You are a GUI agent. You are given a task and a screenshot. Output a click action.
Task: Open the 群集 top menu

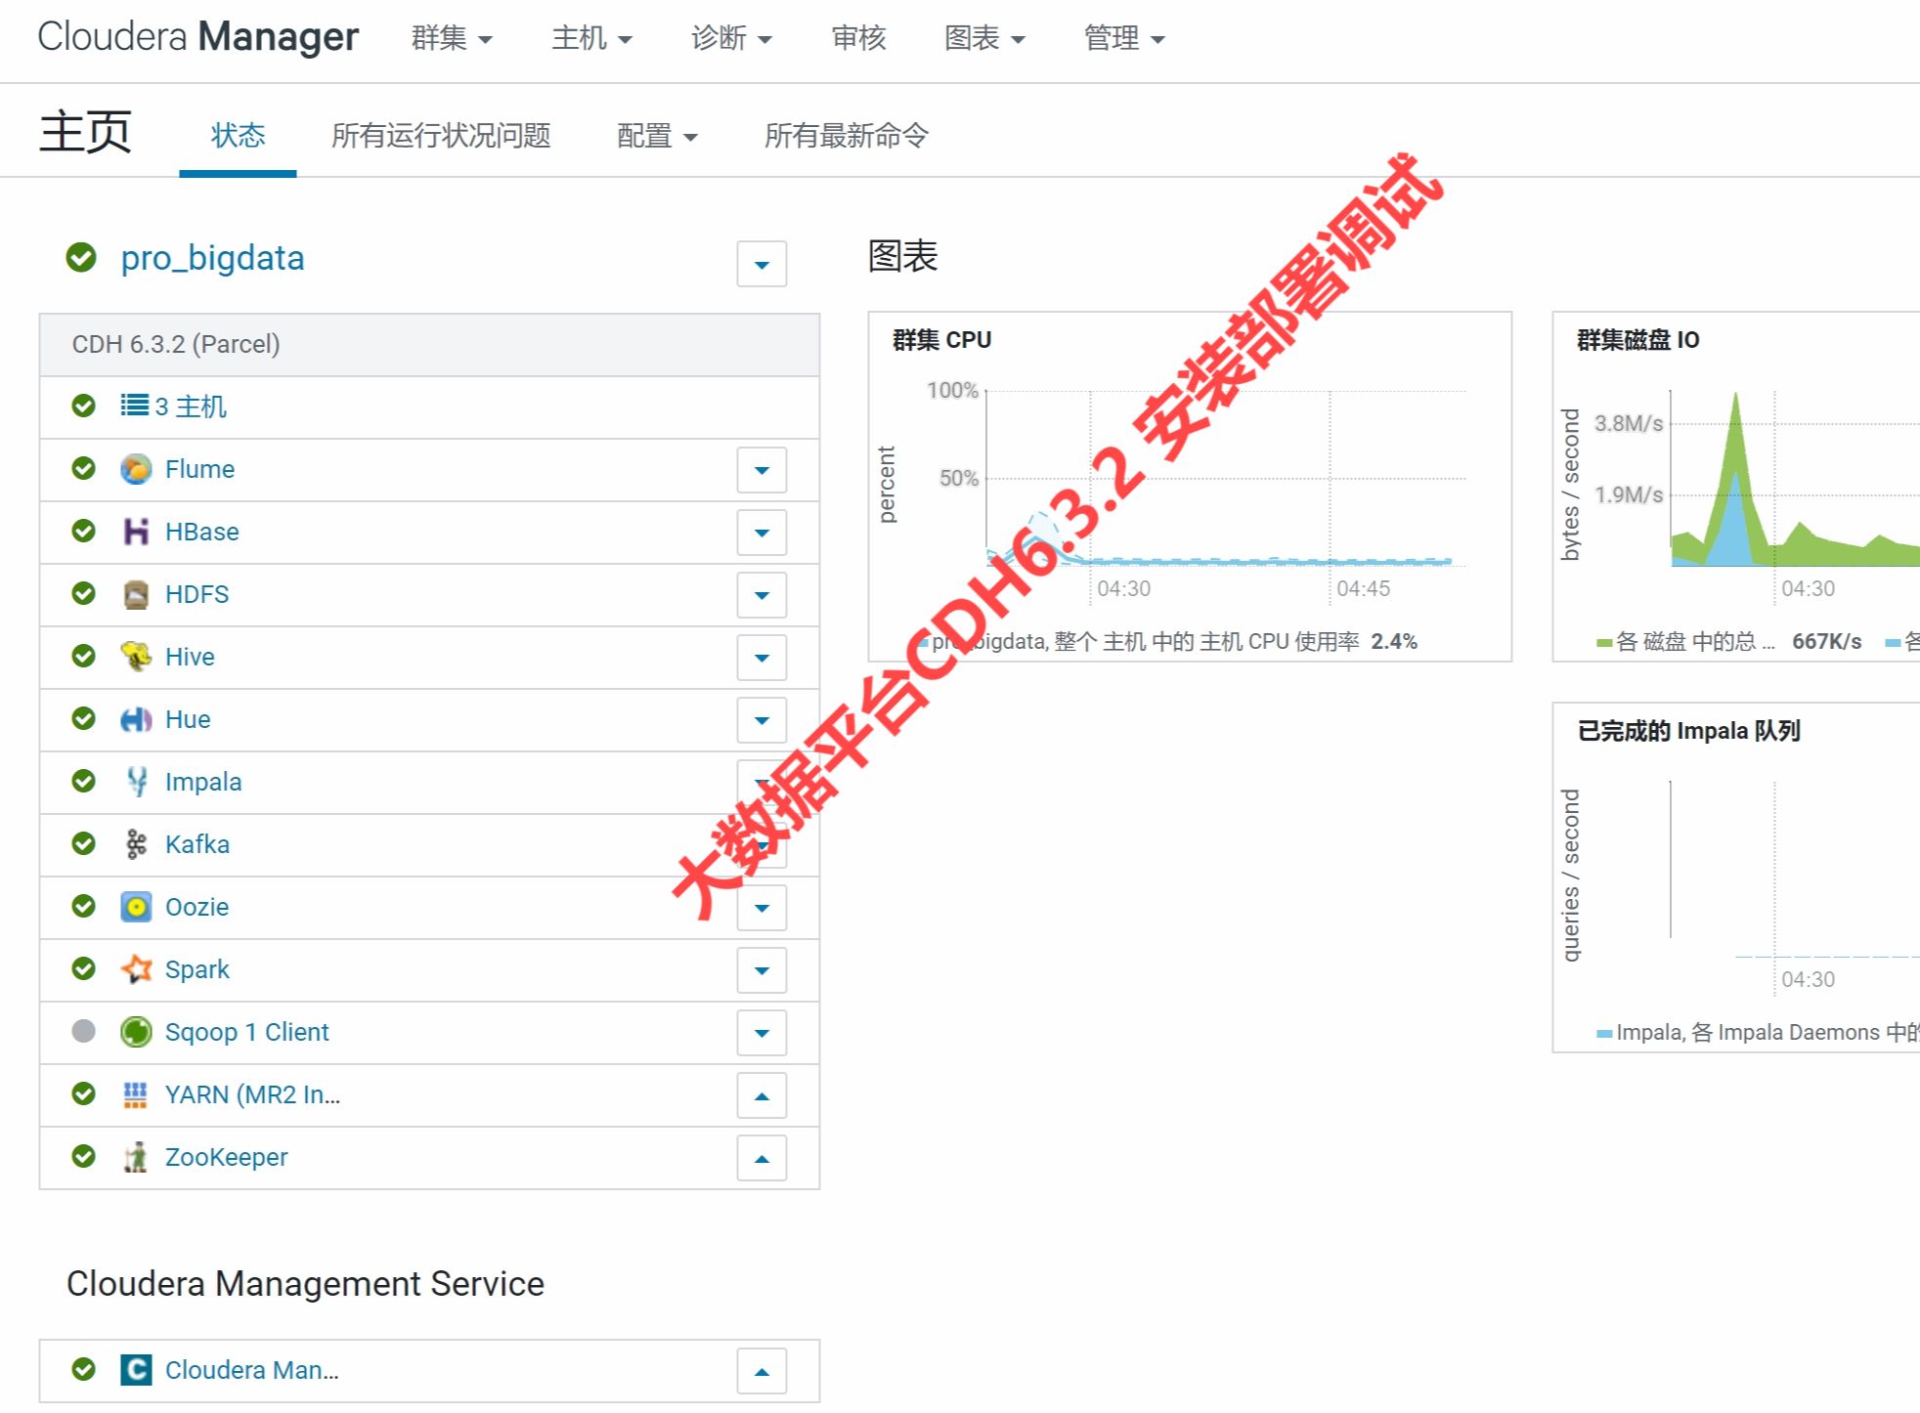click(452, 38)
